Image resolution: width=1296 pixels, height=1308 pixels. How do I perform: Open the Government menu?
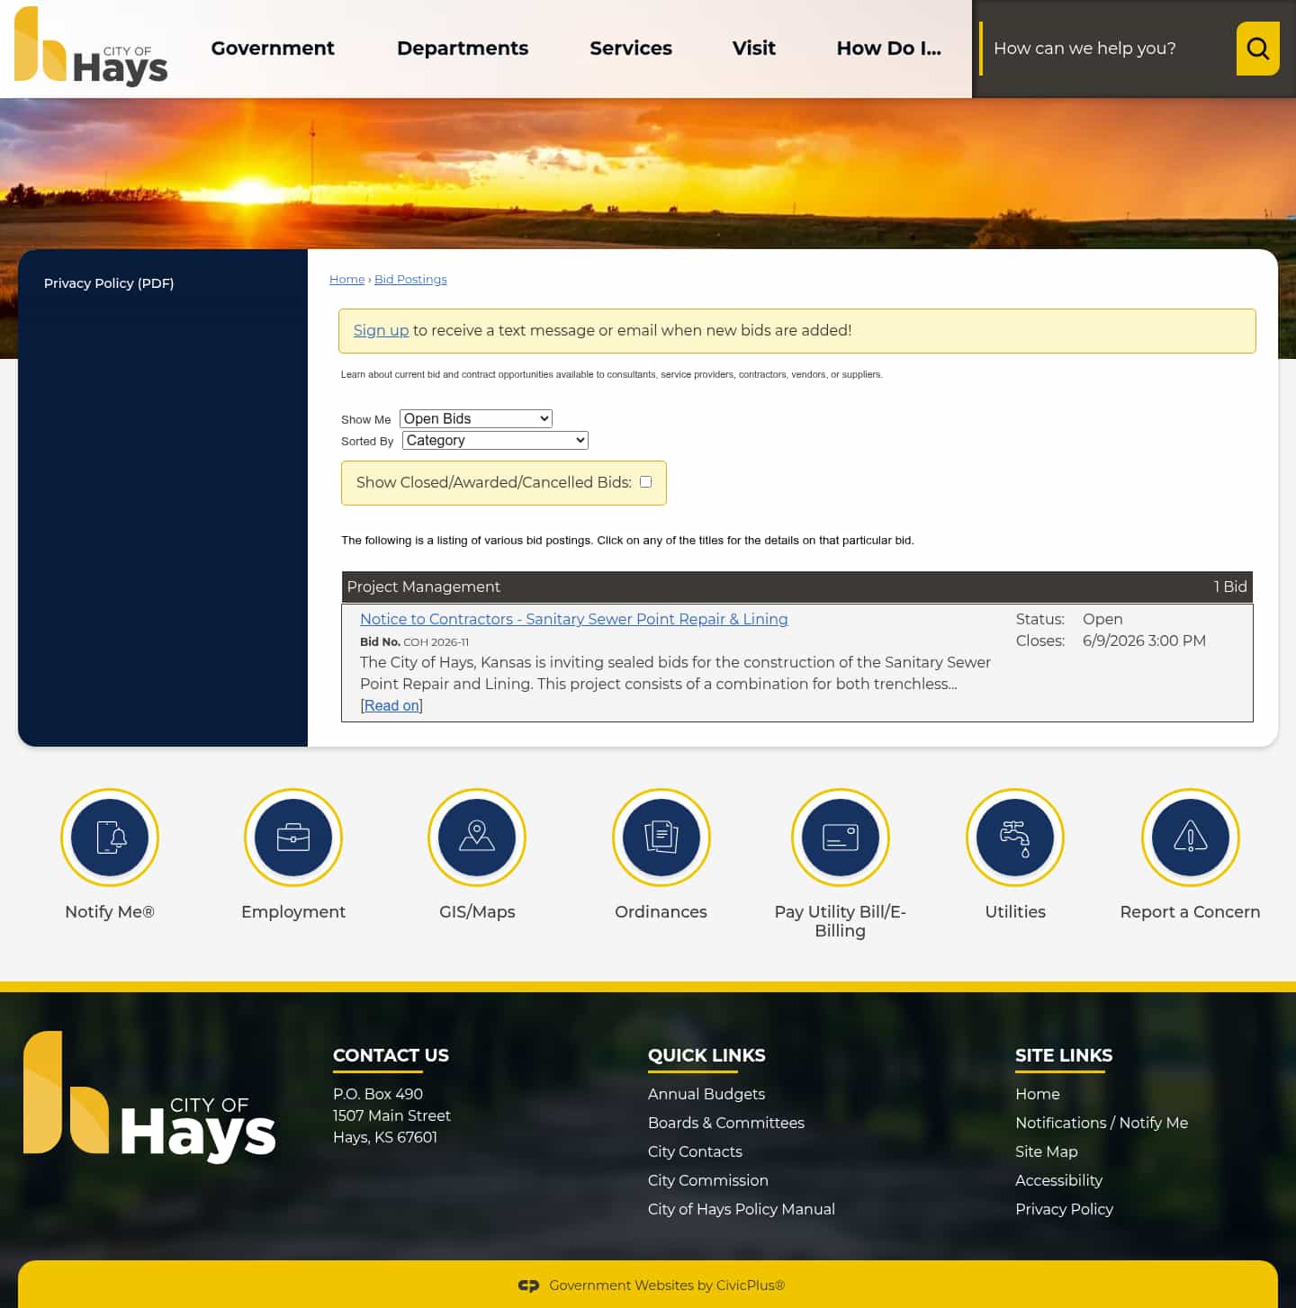273,49
